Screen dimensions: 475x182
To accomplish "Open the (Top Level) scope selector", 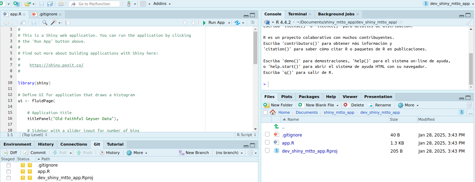I will coord(34,135).
